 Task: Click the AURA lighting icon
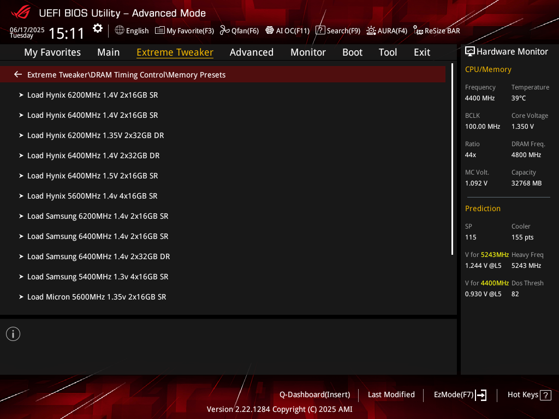click(x=371, y=31)
